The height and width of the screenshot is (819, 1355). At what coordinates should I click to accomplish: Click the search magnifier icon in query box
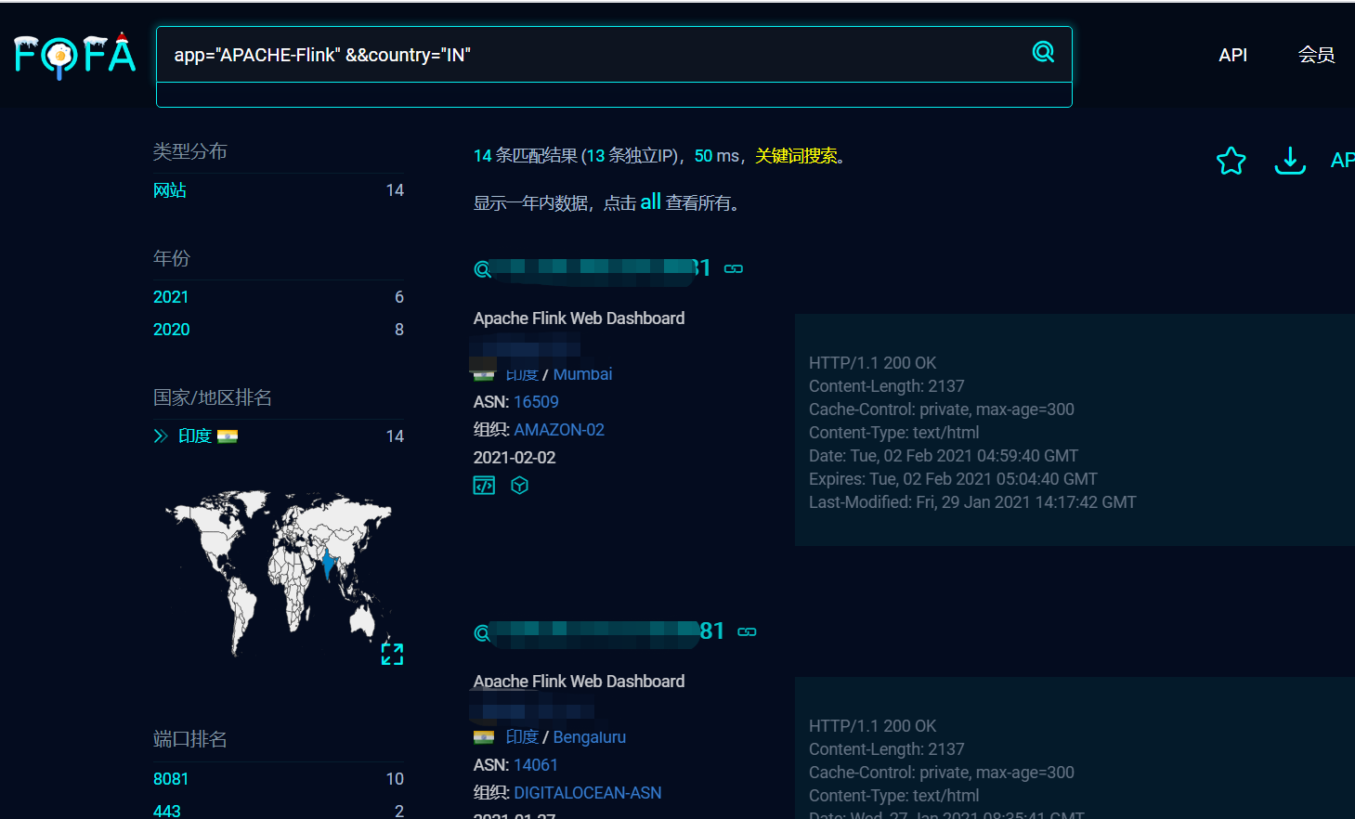point(1043,52)
